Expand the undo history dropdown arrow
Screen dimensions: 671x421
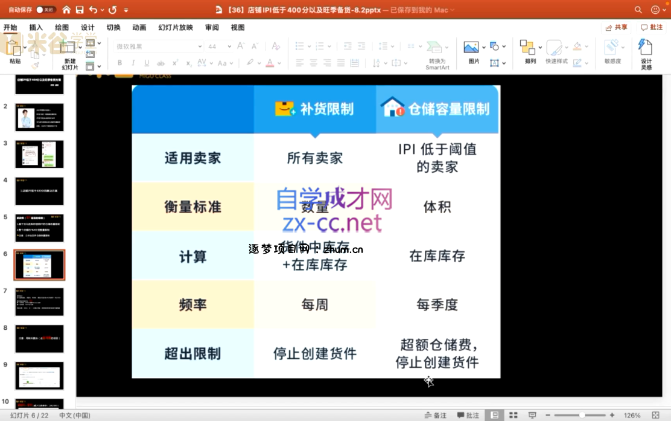pos(103,10)
